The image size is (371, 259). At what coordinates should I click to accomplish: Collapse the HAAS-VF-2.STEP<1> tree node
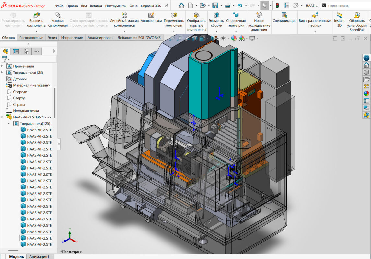click(3, 117)
